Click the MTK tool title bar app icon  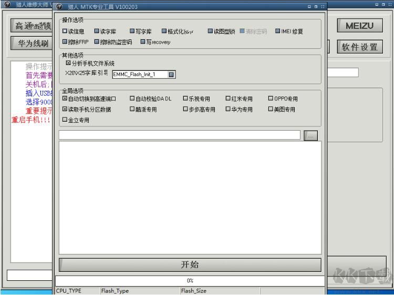[x=58, y=6]
